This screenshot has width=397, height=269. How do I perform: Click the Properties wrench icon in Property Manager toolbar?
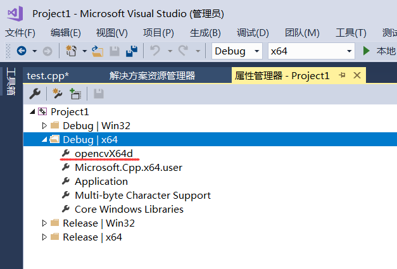tap(35, 94)
